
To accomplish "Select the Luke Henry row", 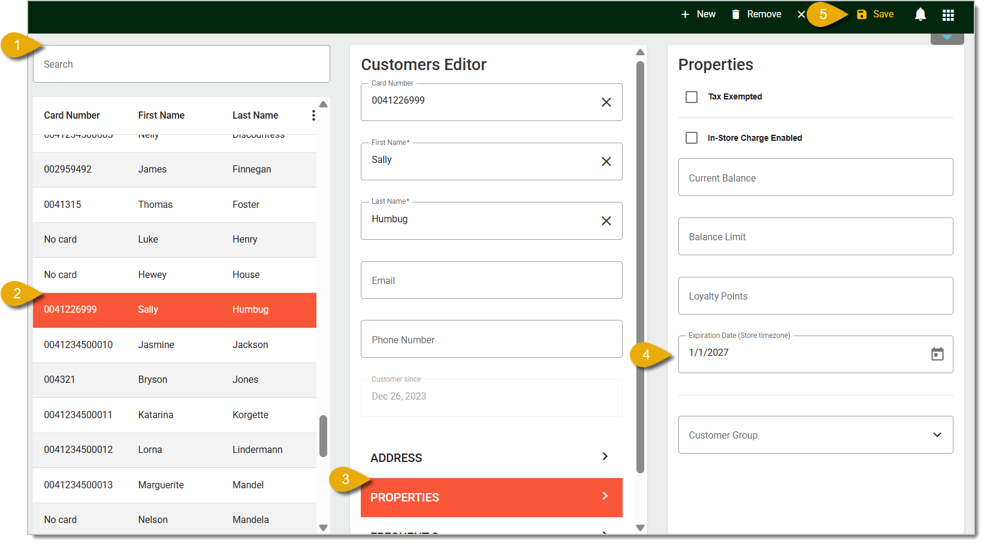I will tap(174, 240).
